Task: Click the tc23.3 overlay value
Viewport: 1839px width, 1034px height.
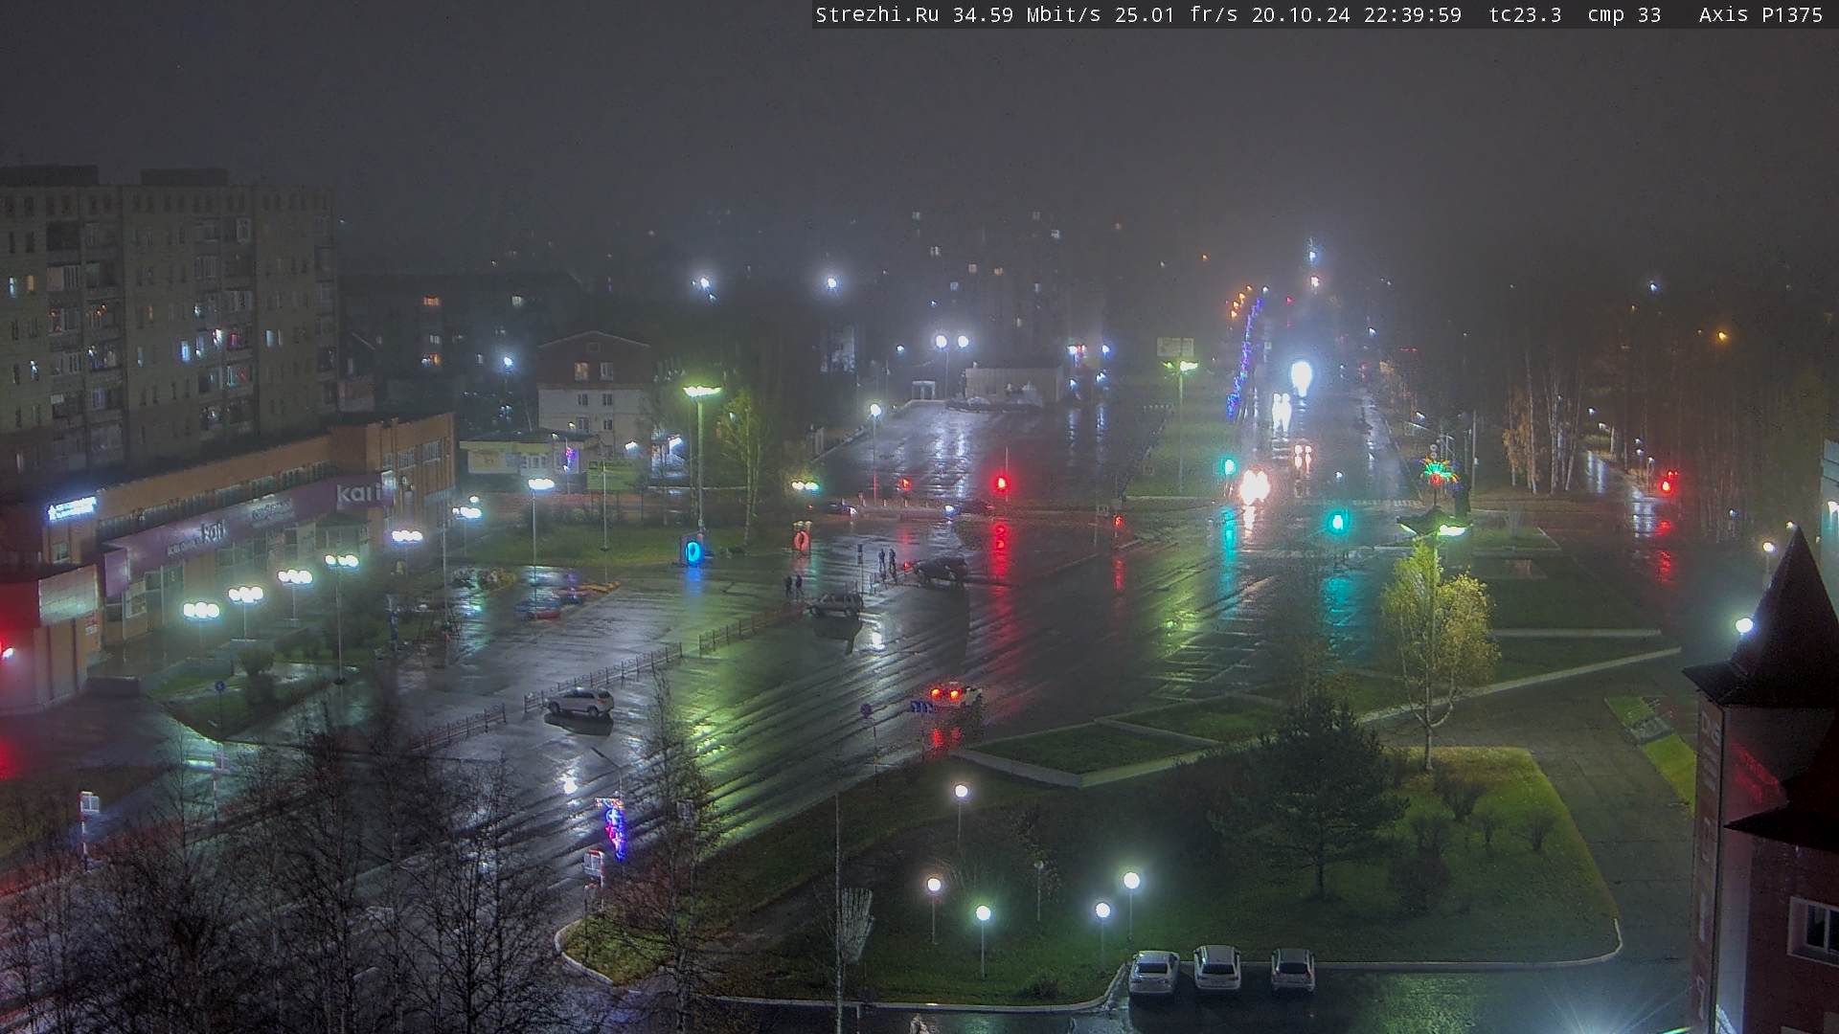Action: click(x=1525, y=14)
